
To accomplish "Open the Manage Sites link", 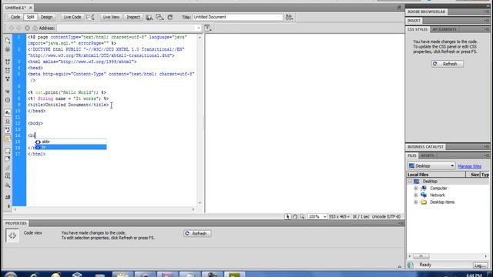I will pos(469,166).
